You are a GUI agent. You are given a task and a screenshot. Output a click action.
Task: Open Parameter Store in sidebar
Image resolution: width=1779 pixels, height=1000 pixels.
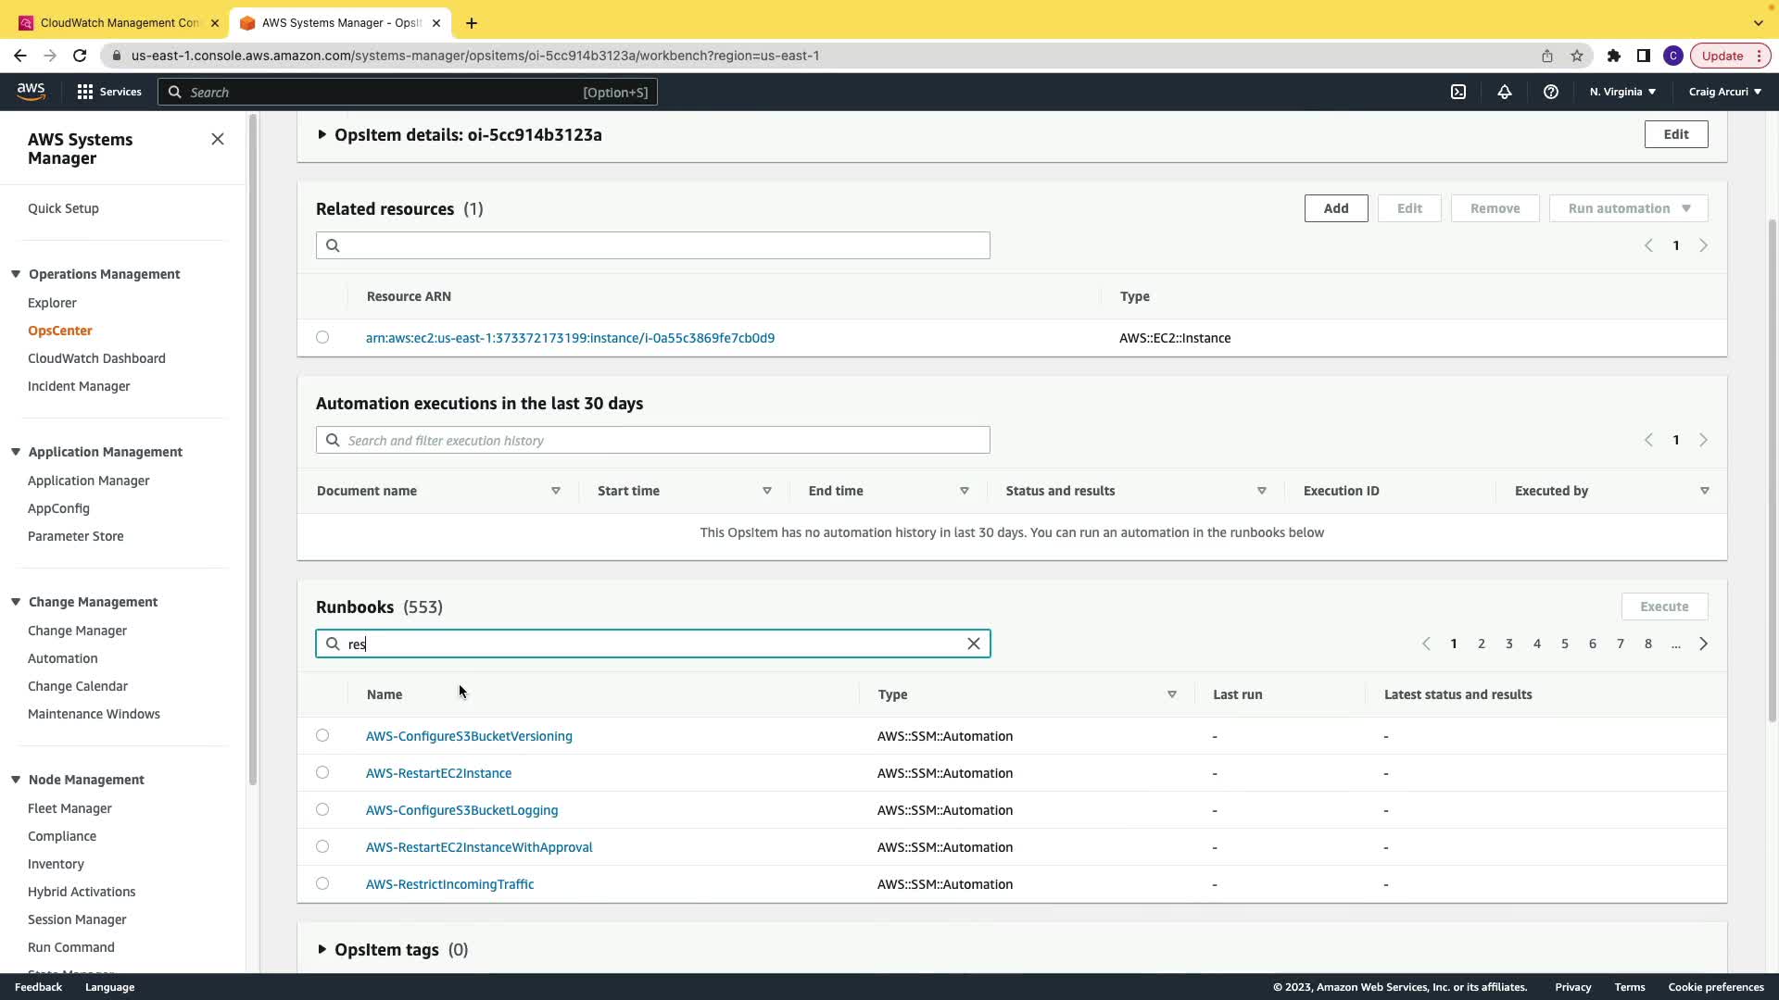[x=75, y=536]
